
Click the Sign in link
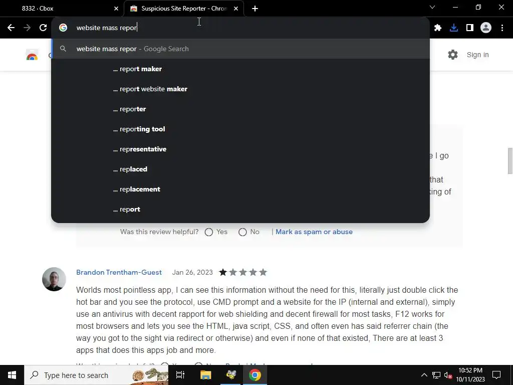(x=477, y=55)
